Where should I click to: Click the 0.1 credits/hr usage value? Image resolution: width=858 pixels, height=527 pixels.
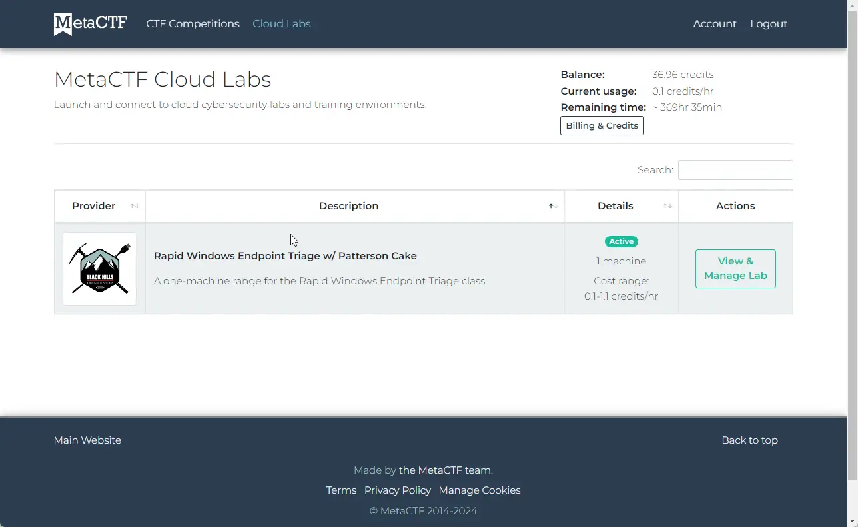pos(683,91)
